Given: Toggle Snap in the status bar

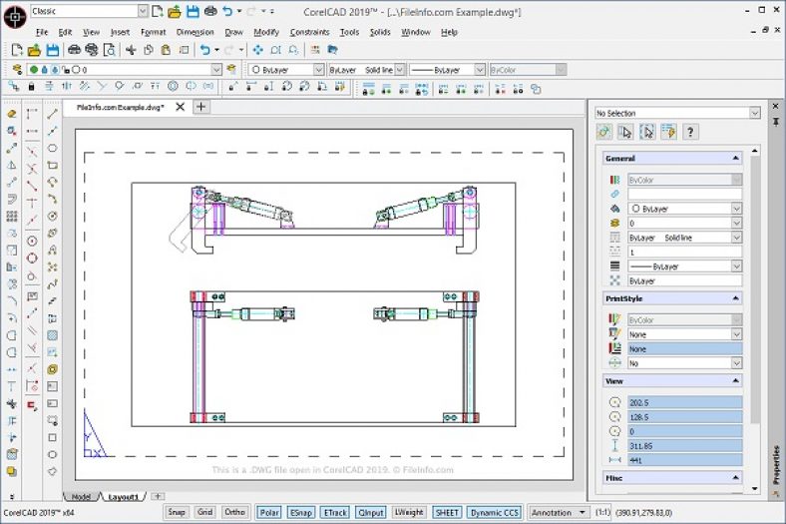Looking at the screenshot, I should click(x=177, y=512).
